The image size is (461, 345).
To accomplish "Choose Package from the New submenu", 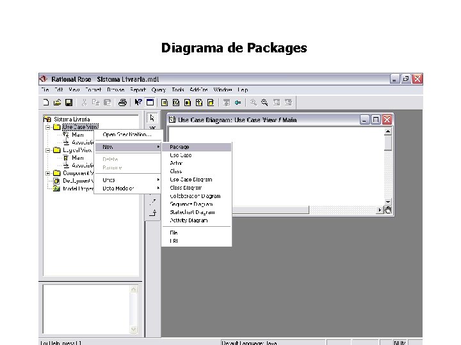I will (197, 147).
